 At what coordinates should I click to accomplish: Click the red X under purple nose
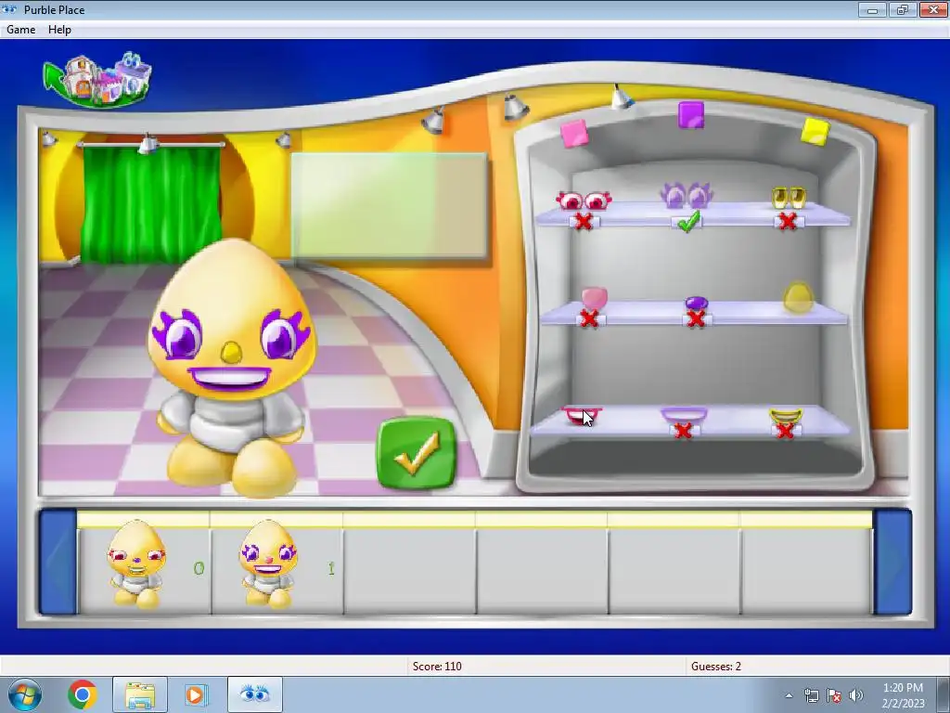pos(696,319)
